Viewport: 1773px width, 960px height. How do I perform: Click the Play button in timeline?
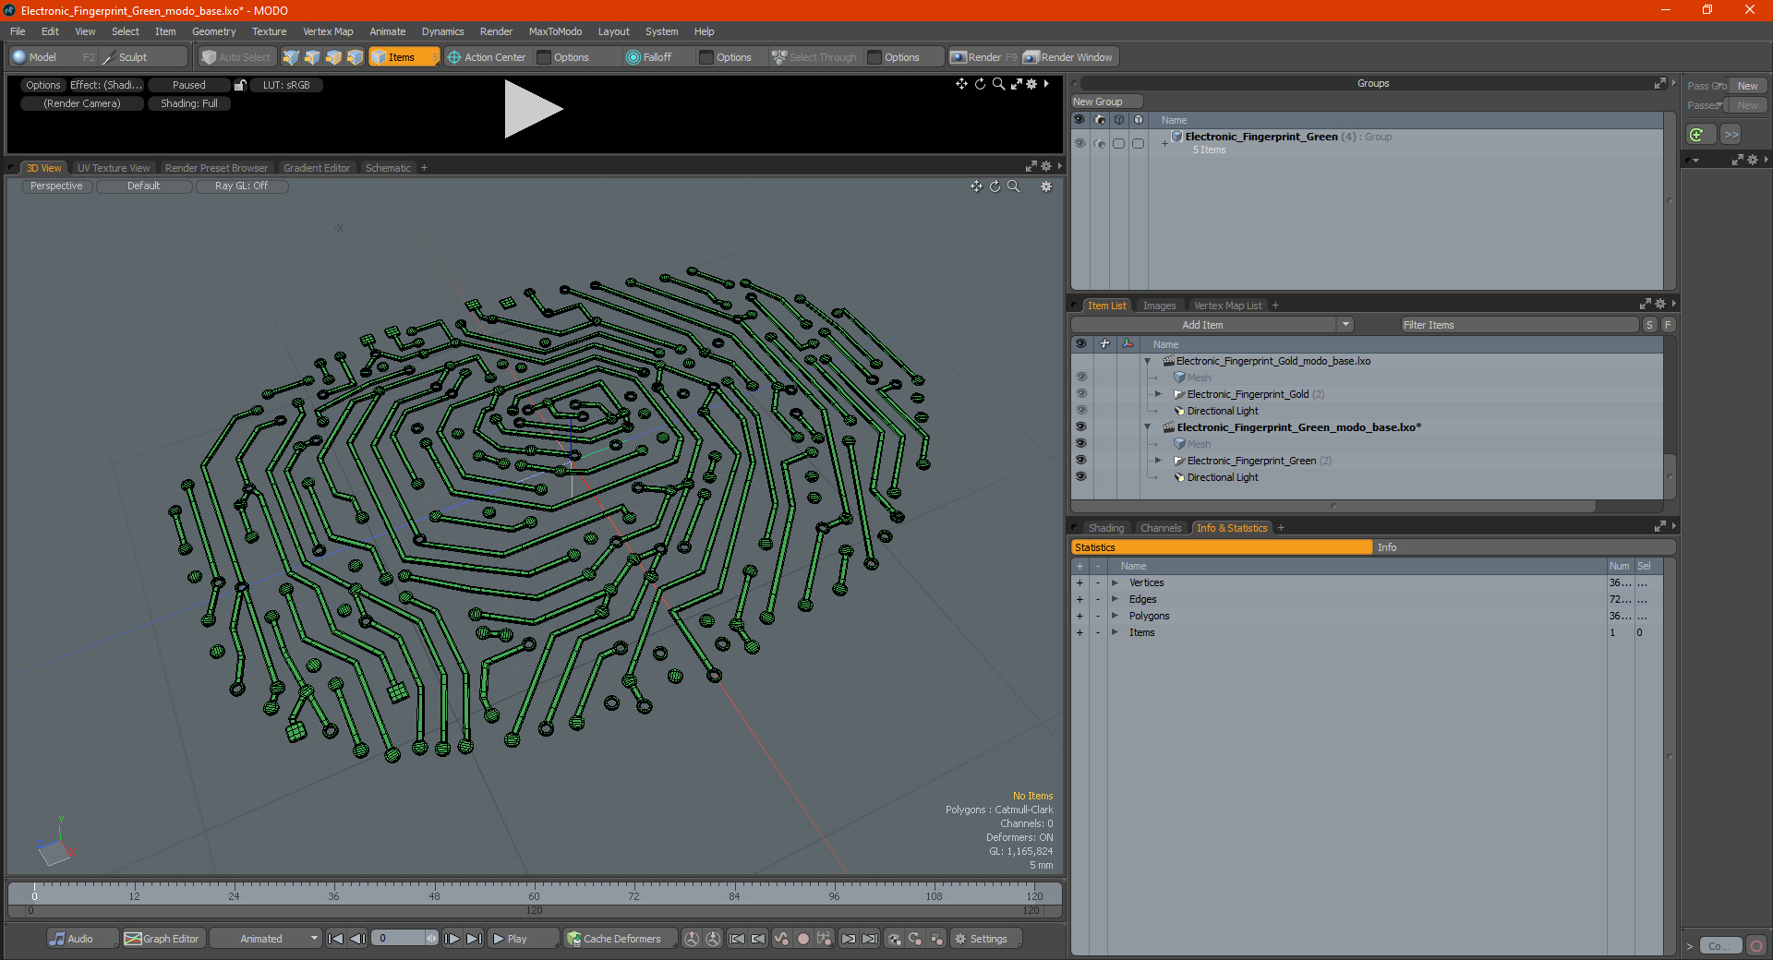pyautogui.click(x=522, y=939)
